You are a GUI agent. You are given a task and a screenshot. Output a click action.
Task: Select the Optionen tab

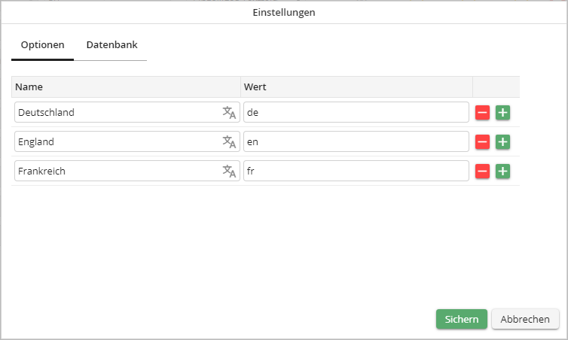[x=42, y=45]
